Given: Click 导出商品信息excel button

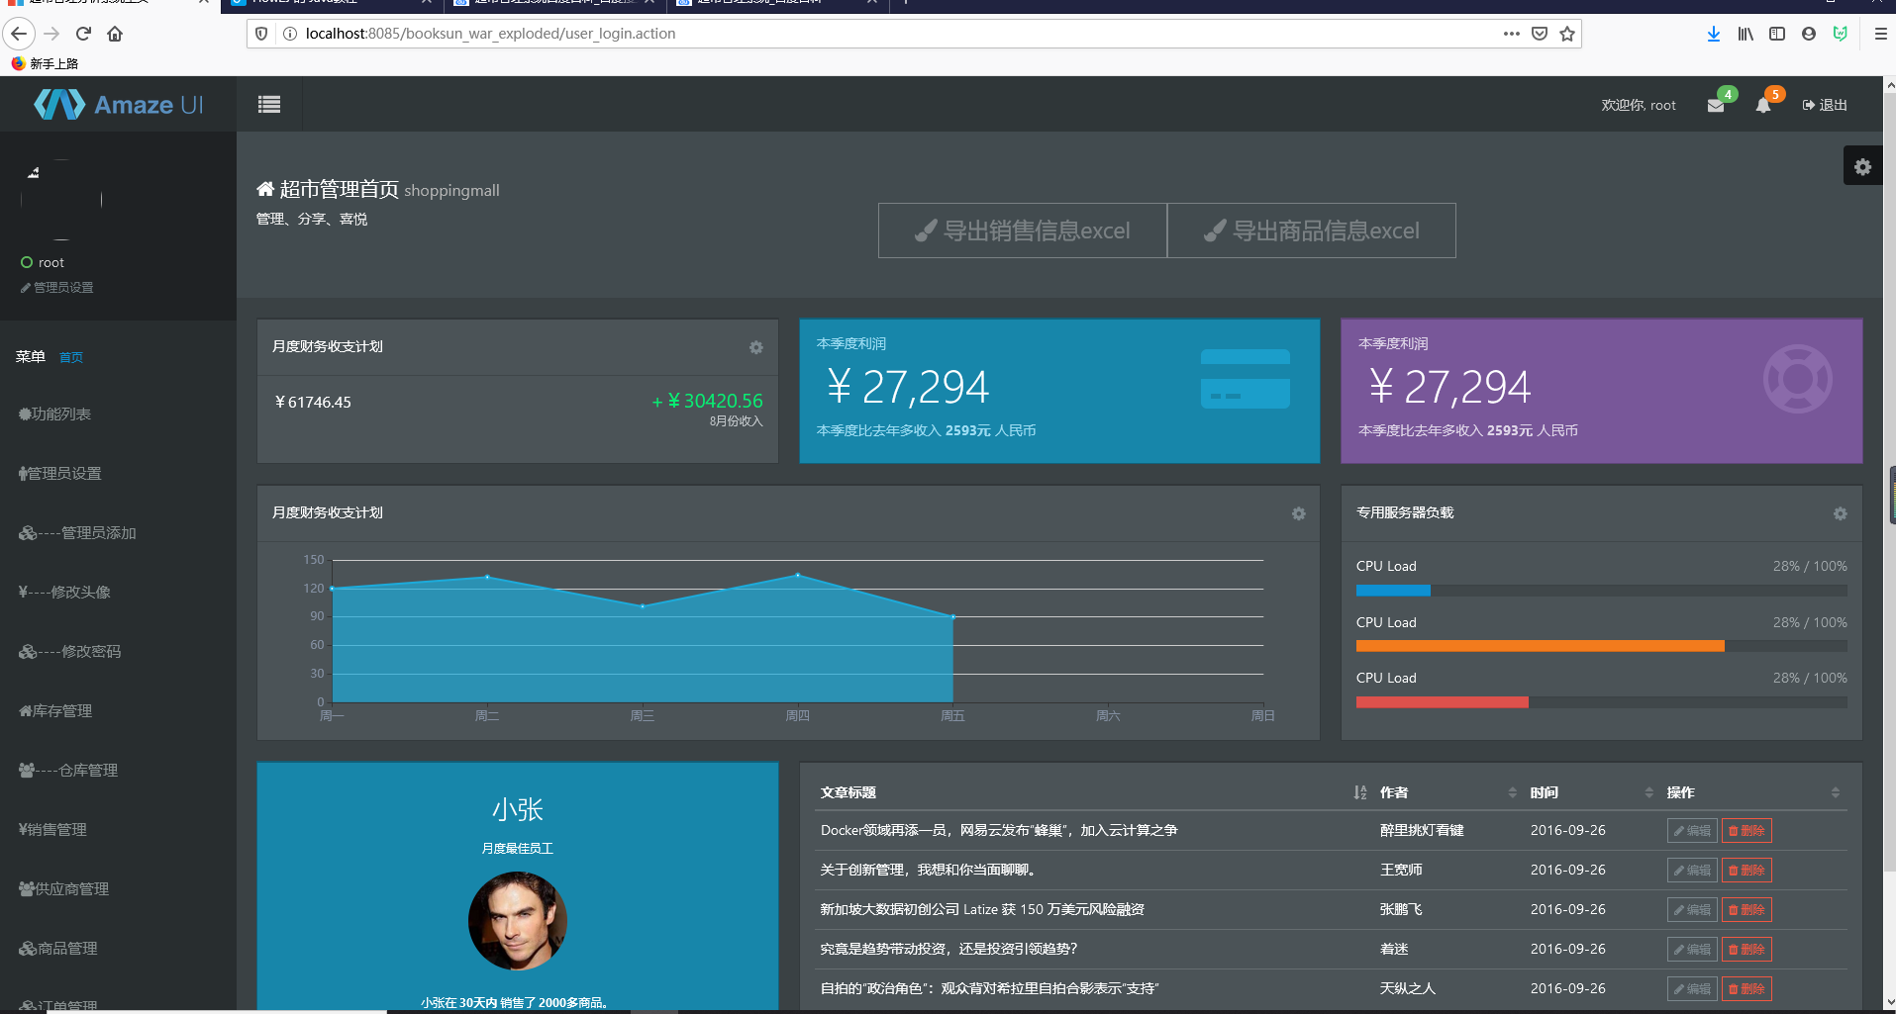Looking at the screenshot, I should (1312, 230).
